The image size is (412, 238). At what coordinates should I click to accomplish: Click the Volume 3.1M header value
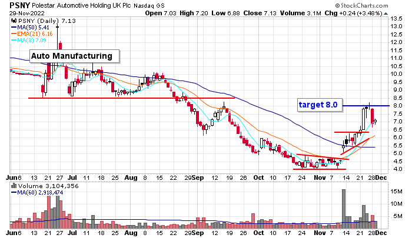coord(300,13)
